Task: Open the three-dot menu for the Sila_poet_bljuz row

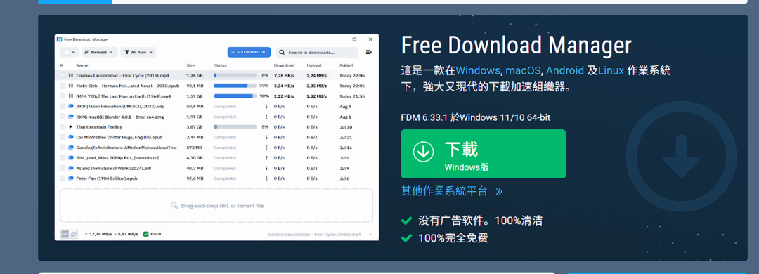Action: pos(266,158)
